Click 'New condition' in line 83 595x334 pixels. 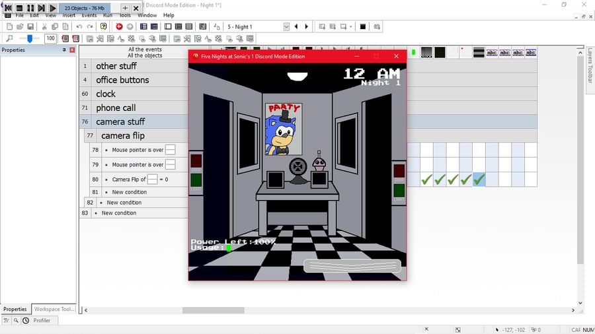[119, 213]
